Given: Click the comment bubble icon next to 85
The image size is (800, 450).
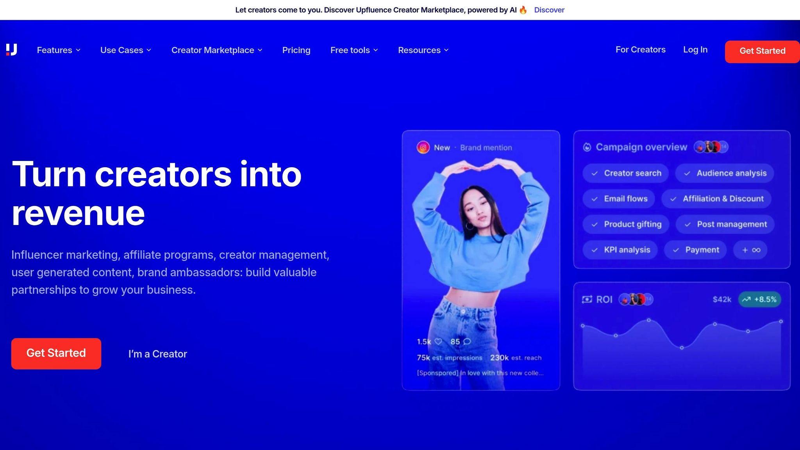Looking at the screenshot, I should tap(467, 341).
